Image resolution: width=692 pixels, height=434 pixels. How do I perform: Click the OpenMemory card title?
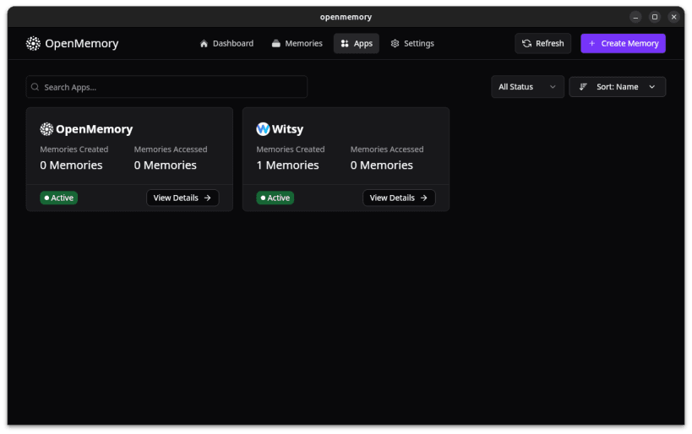[94, 129]
